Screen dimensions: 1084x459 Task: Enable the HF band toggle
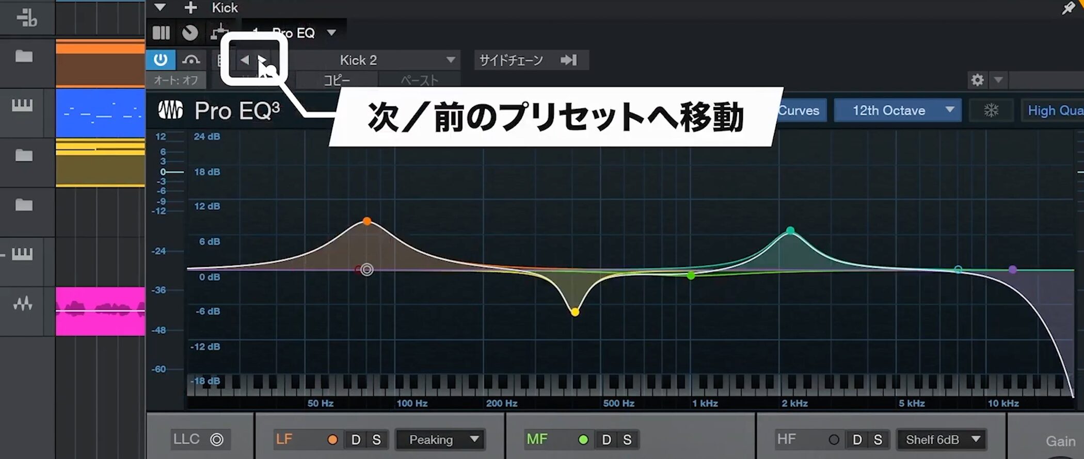pos(834,439)
